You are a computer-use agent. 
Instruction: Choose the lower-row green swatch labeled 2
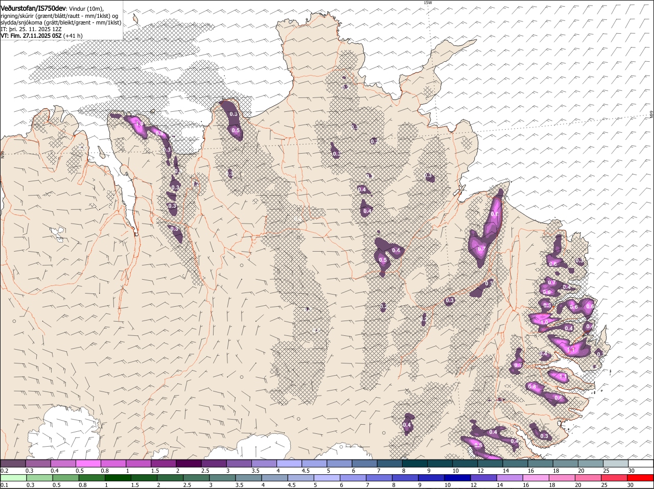170,478
